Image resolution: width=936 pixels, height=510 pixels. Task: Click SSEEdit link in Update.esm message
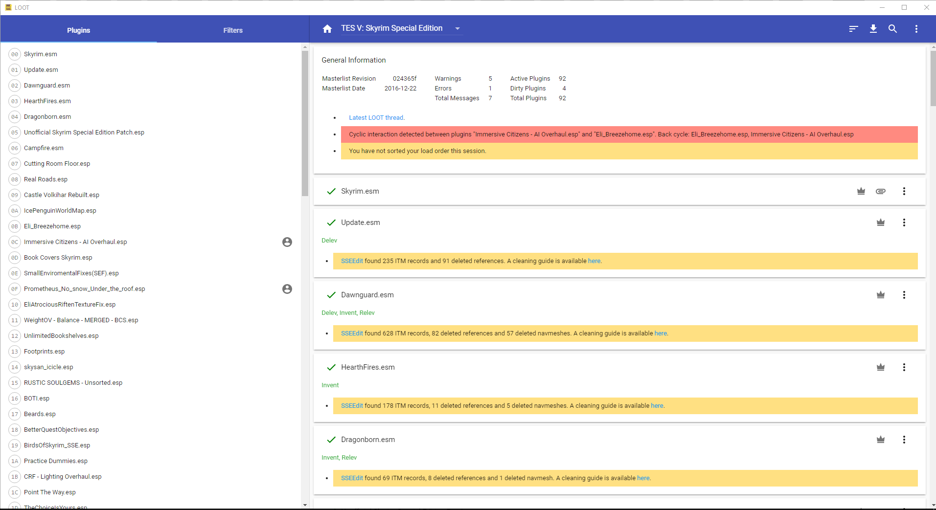point(352,261)
